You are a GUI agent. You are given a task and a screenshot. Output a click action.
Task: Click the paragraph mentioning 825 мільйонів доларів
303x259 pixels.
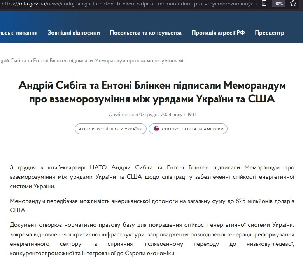point(151,205)
